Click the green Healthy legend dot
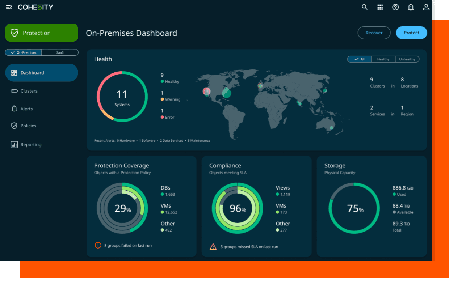470x293 pixels. 162,82
